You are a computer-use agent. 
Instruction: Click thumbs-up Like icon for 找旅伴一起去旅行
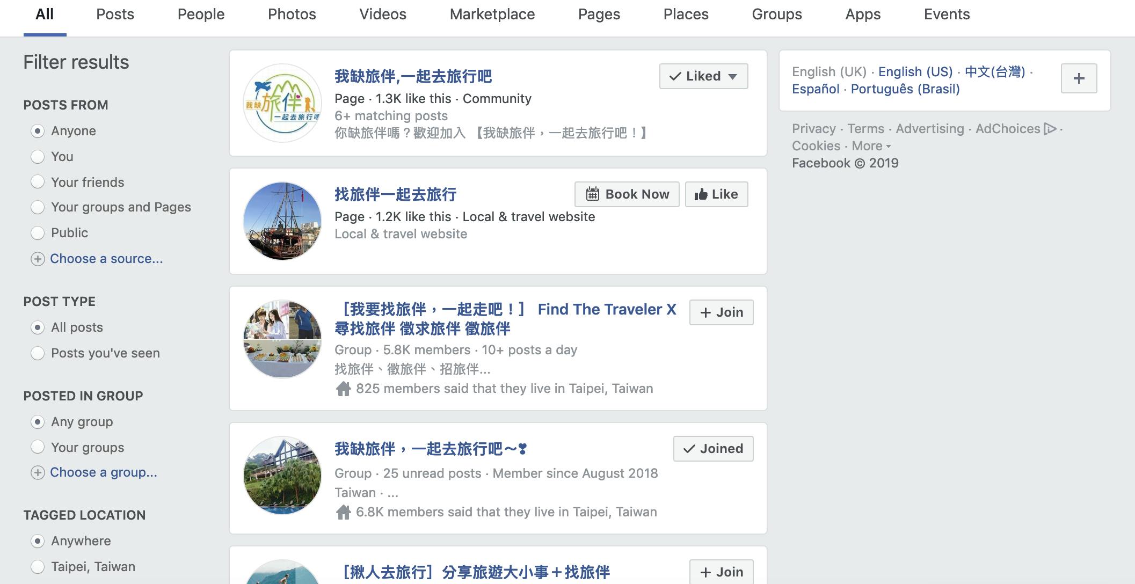700,194
